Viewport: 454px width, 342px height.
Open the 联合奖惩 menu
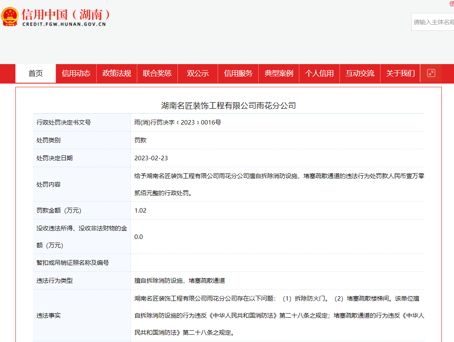157,73
